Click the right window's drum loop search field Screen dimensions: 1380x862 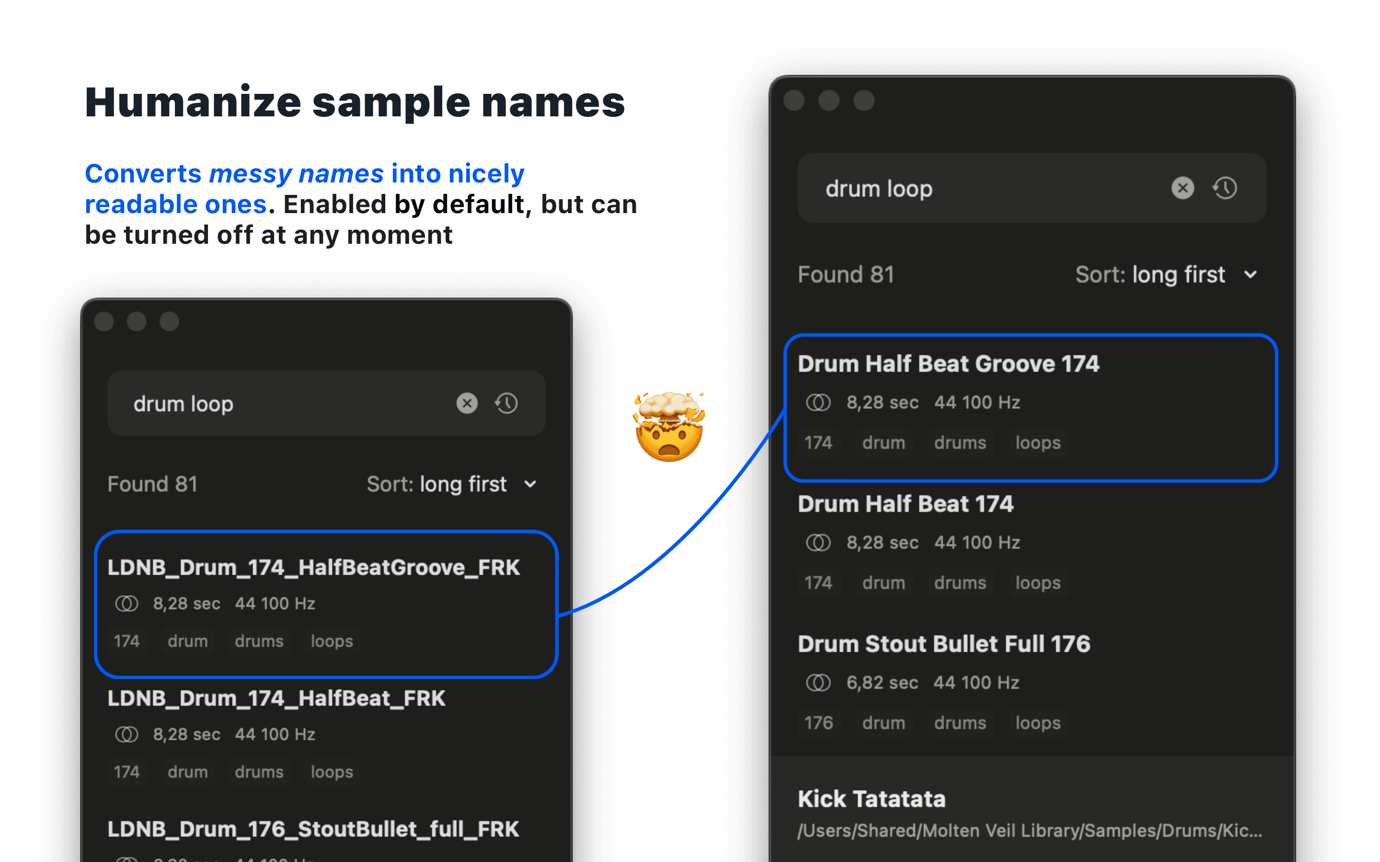click(x=969, y=188)
